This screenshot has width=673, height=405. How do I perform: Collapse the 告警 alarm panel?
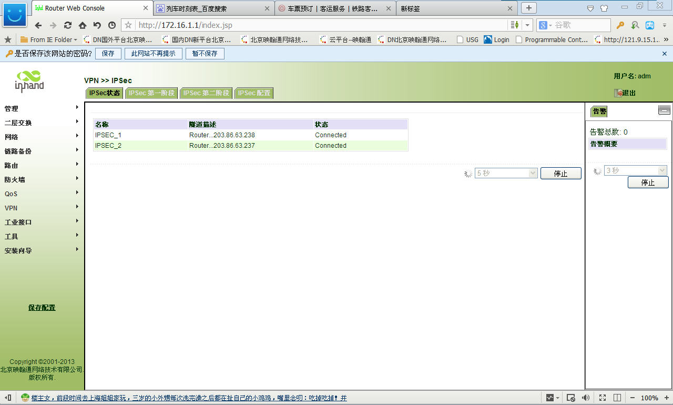[664, 110]
